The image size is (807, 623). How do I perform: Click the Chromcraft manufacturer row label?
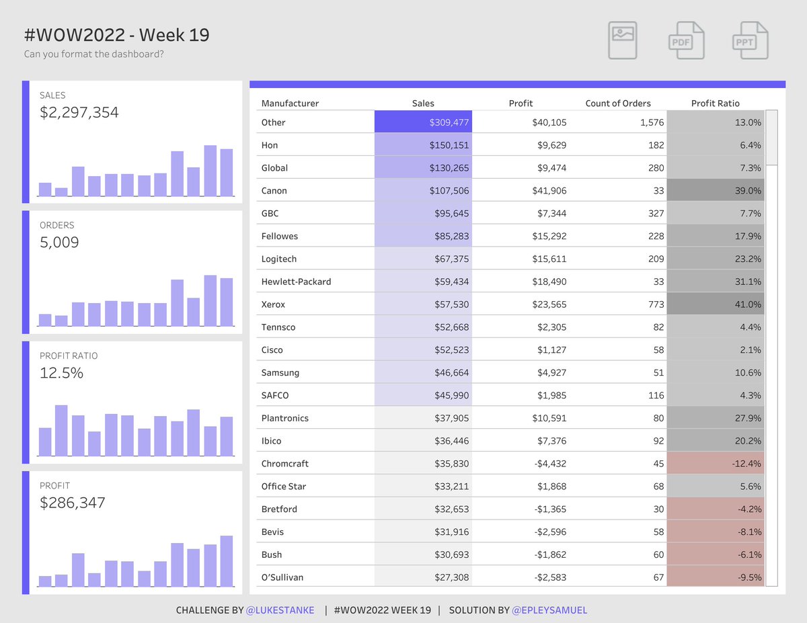coord(285,464)
